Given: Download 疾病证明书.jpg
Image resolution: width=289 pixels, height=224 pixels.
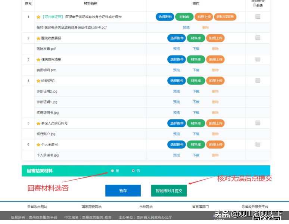Looking at the screenshot, I should click(196, 112).
